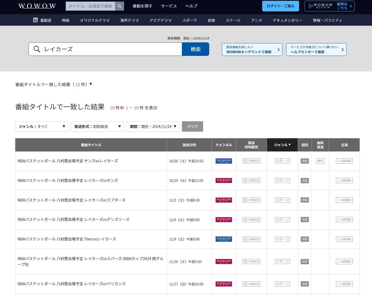Click 同時配信 badge in レイカーズvsグリズリーズ row

coord(251,220)
